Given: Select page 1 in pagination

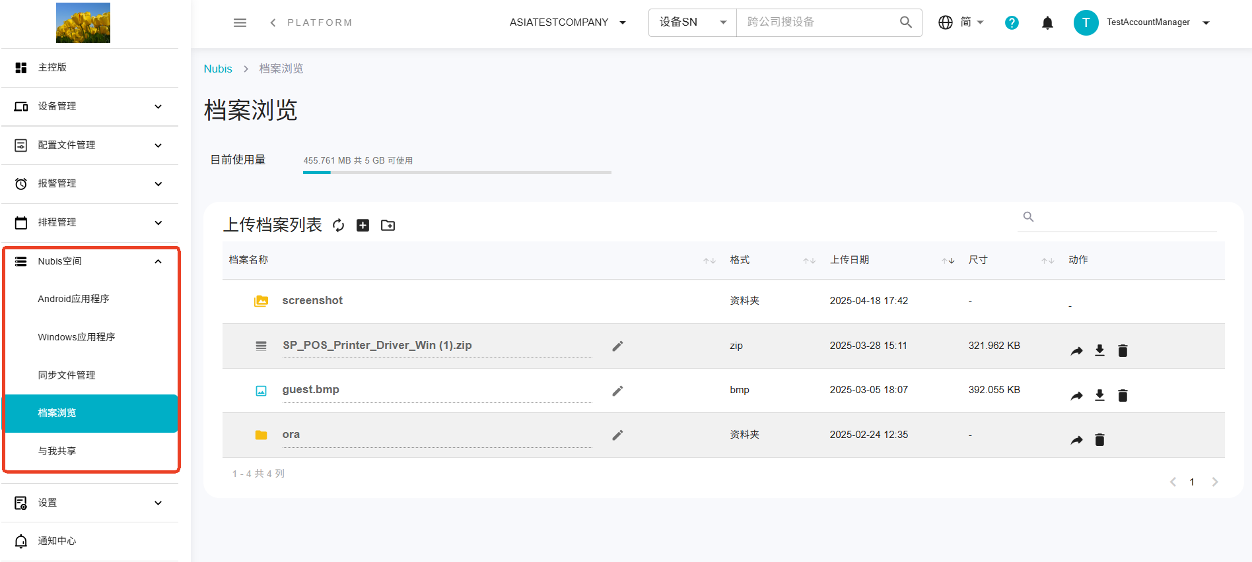Looking at the screenshot, I should [x=1192, y=482].
